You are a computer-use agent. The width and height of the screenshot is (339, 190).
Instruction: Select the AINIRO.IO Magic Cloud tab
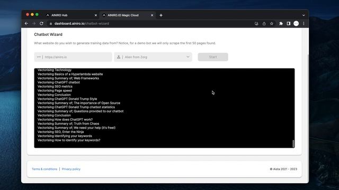[x=128, y=15]
